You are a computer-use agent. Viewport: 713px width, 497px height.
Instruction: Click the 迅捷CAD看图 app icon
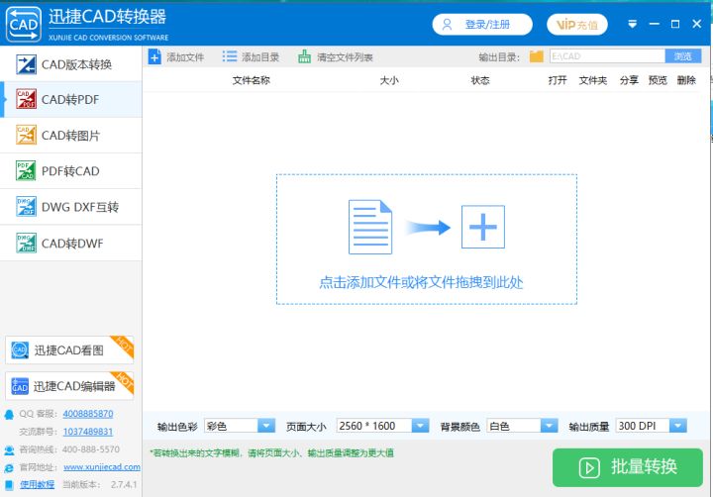[20, 349]
